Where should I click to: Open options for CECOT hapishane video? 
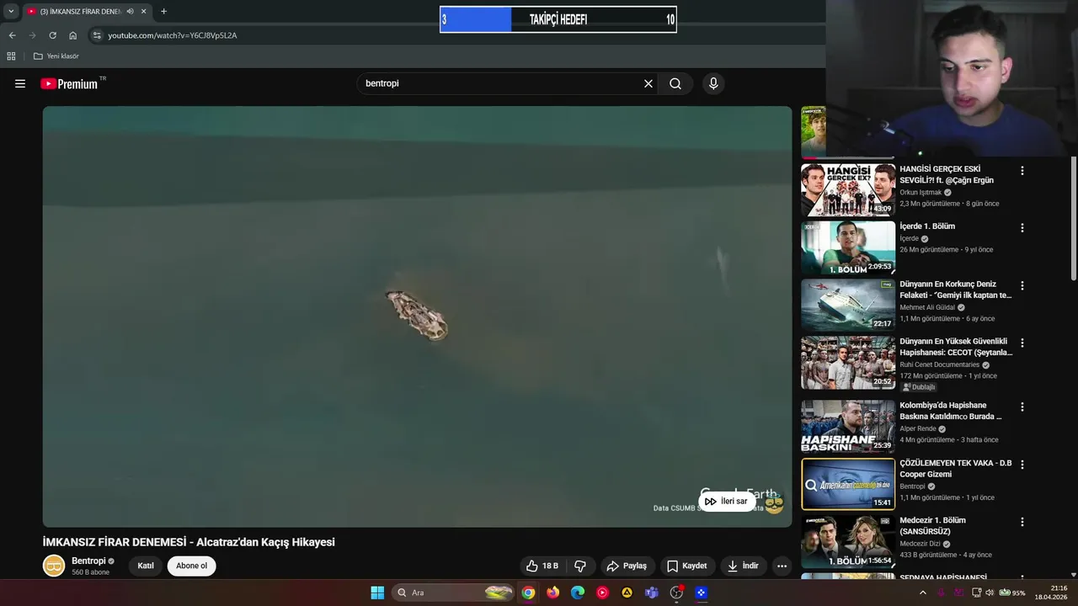click(1022, 343)
